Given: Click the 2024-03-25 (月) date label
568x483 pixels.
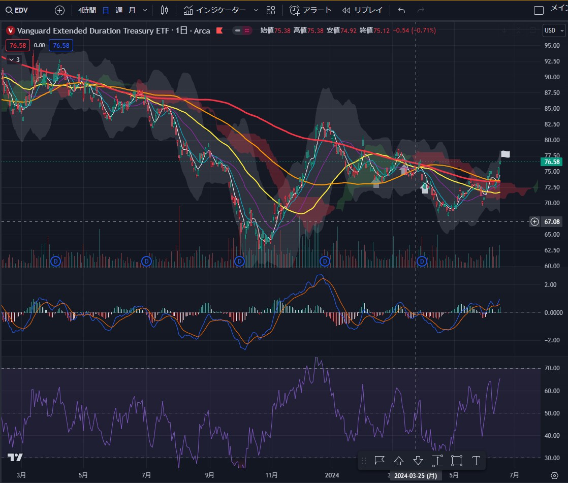Looking at the screenshot, I should tap(416, 476).
